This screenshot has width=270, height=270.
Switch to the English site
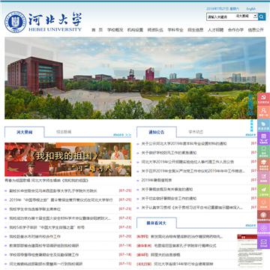pos(250,9)
